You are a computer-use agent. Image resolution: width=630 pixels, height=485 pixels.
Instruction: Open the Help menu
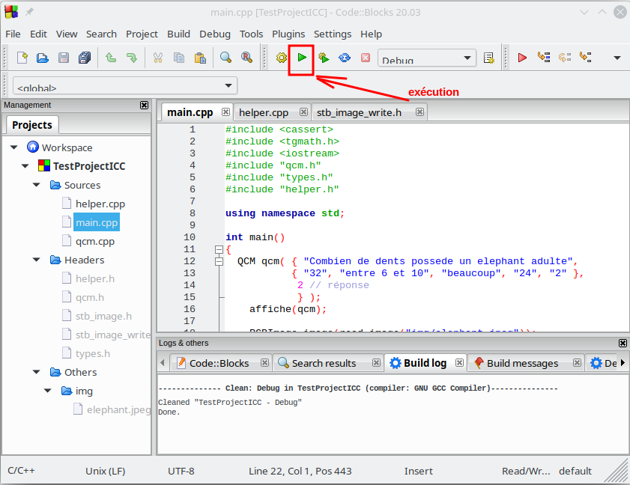(x=372, y=34)
